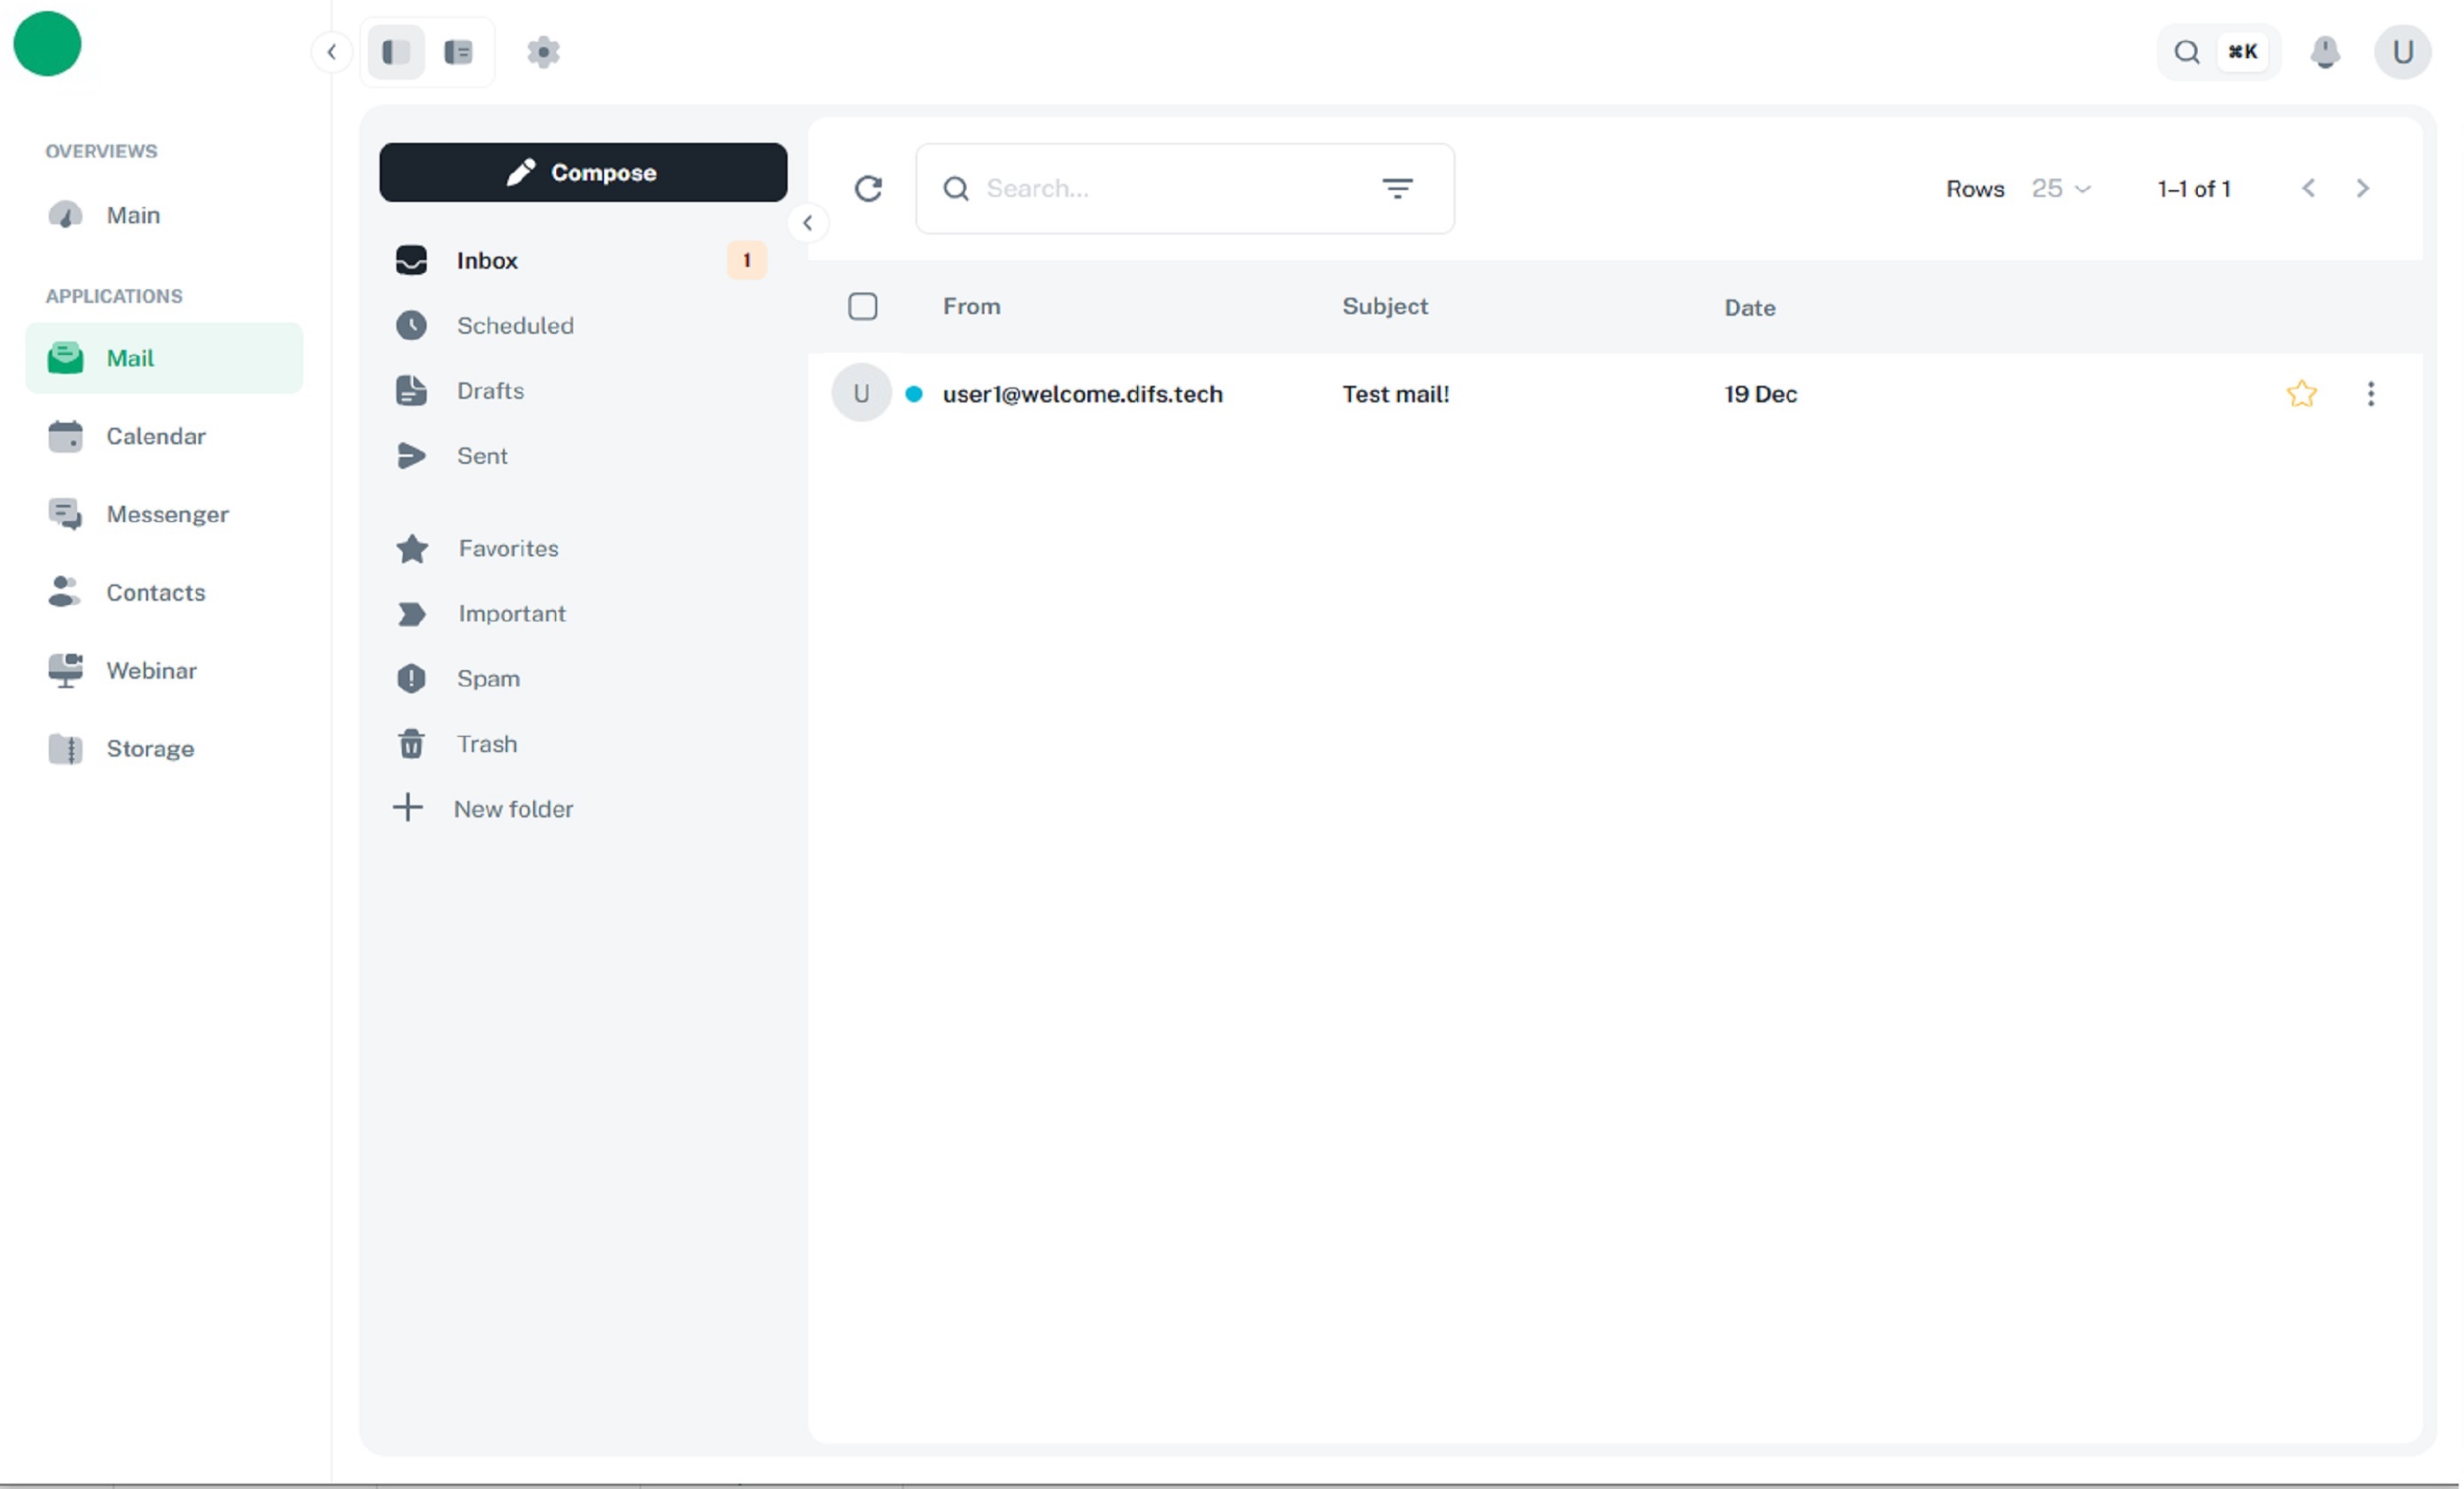Star the Test mail! message
The height and width of the screenshot is (1489, 2464).
(x=2303, y=393)
